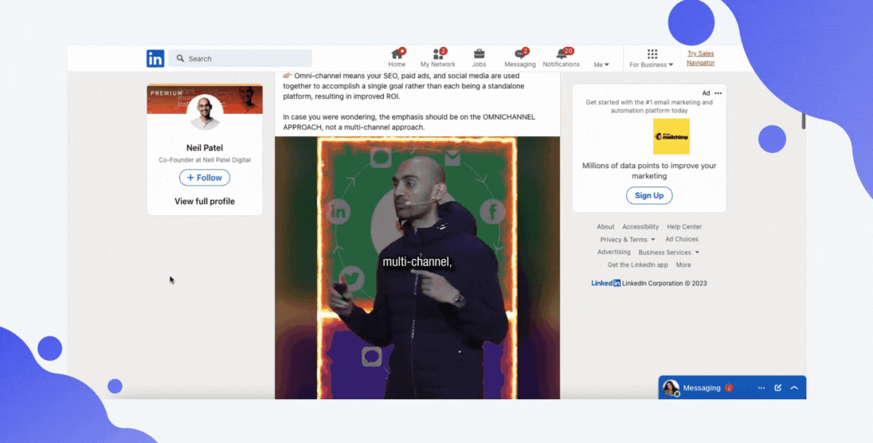
Task: Go to Home in navigation
Action: [397, 58]
